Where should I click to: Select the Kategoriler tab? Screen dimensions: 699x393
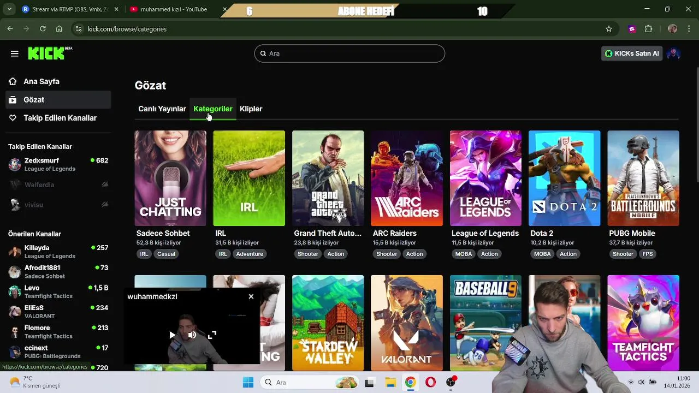[213, 109]
